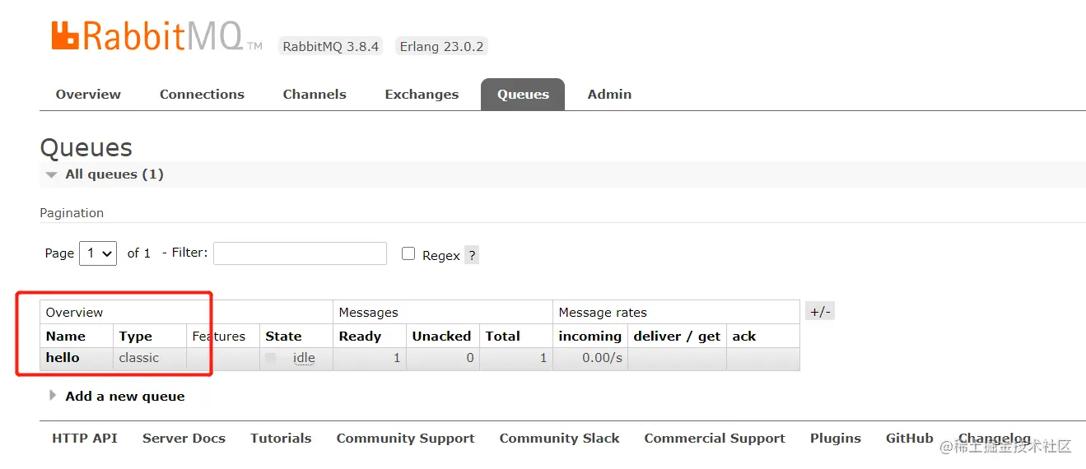Open the Page number dropdown
The image size is (1086, 469).
tap(98, 253)
